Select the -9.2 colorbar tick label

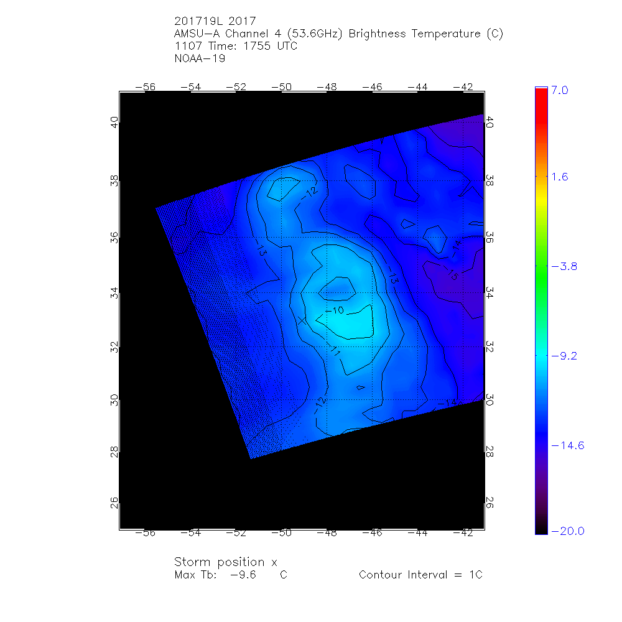click(565, 356)
